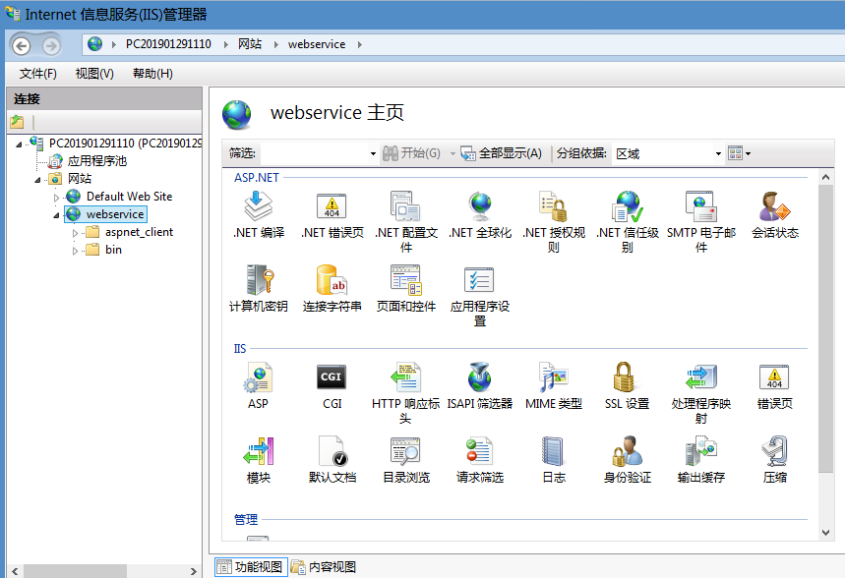The width and height of the screenshot is (845, 578).
Task: Open the .NET 编译 feature
Action: [x=258, y=215]
